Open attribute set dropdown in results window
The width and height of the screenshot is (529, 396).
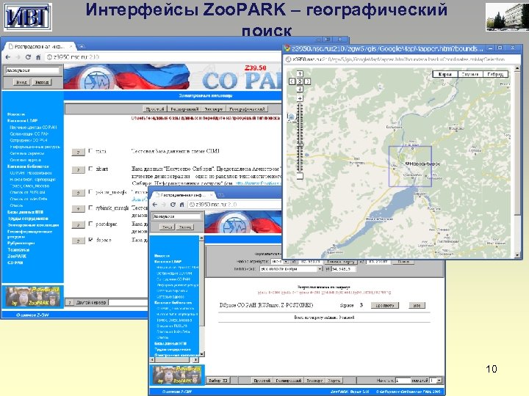tap(280, 261)
